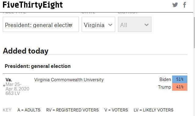Viewport: 195px width, 116px height.
Task: Click the page vertical scrollbar thumb
Action: pyautogui.click(x=194, y=32)
